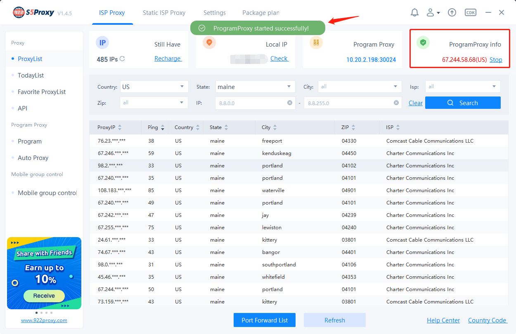Open the user account menu
516x334 pixels.
pos(433,13)
